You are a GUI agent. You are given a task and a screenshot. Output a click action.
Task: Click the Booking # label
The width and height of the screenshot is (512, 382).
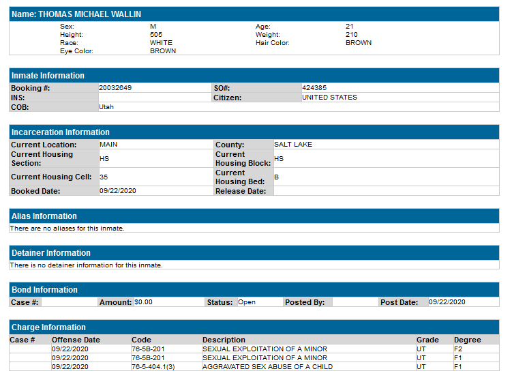[x=31, y=88]
